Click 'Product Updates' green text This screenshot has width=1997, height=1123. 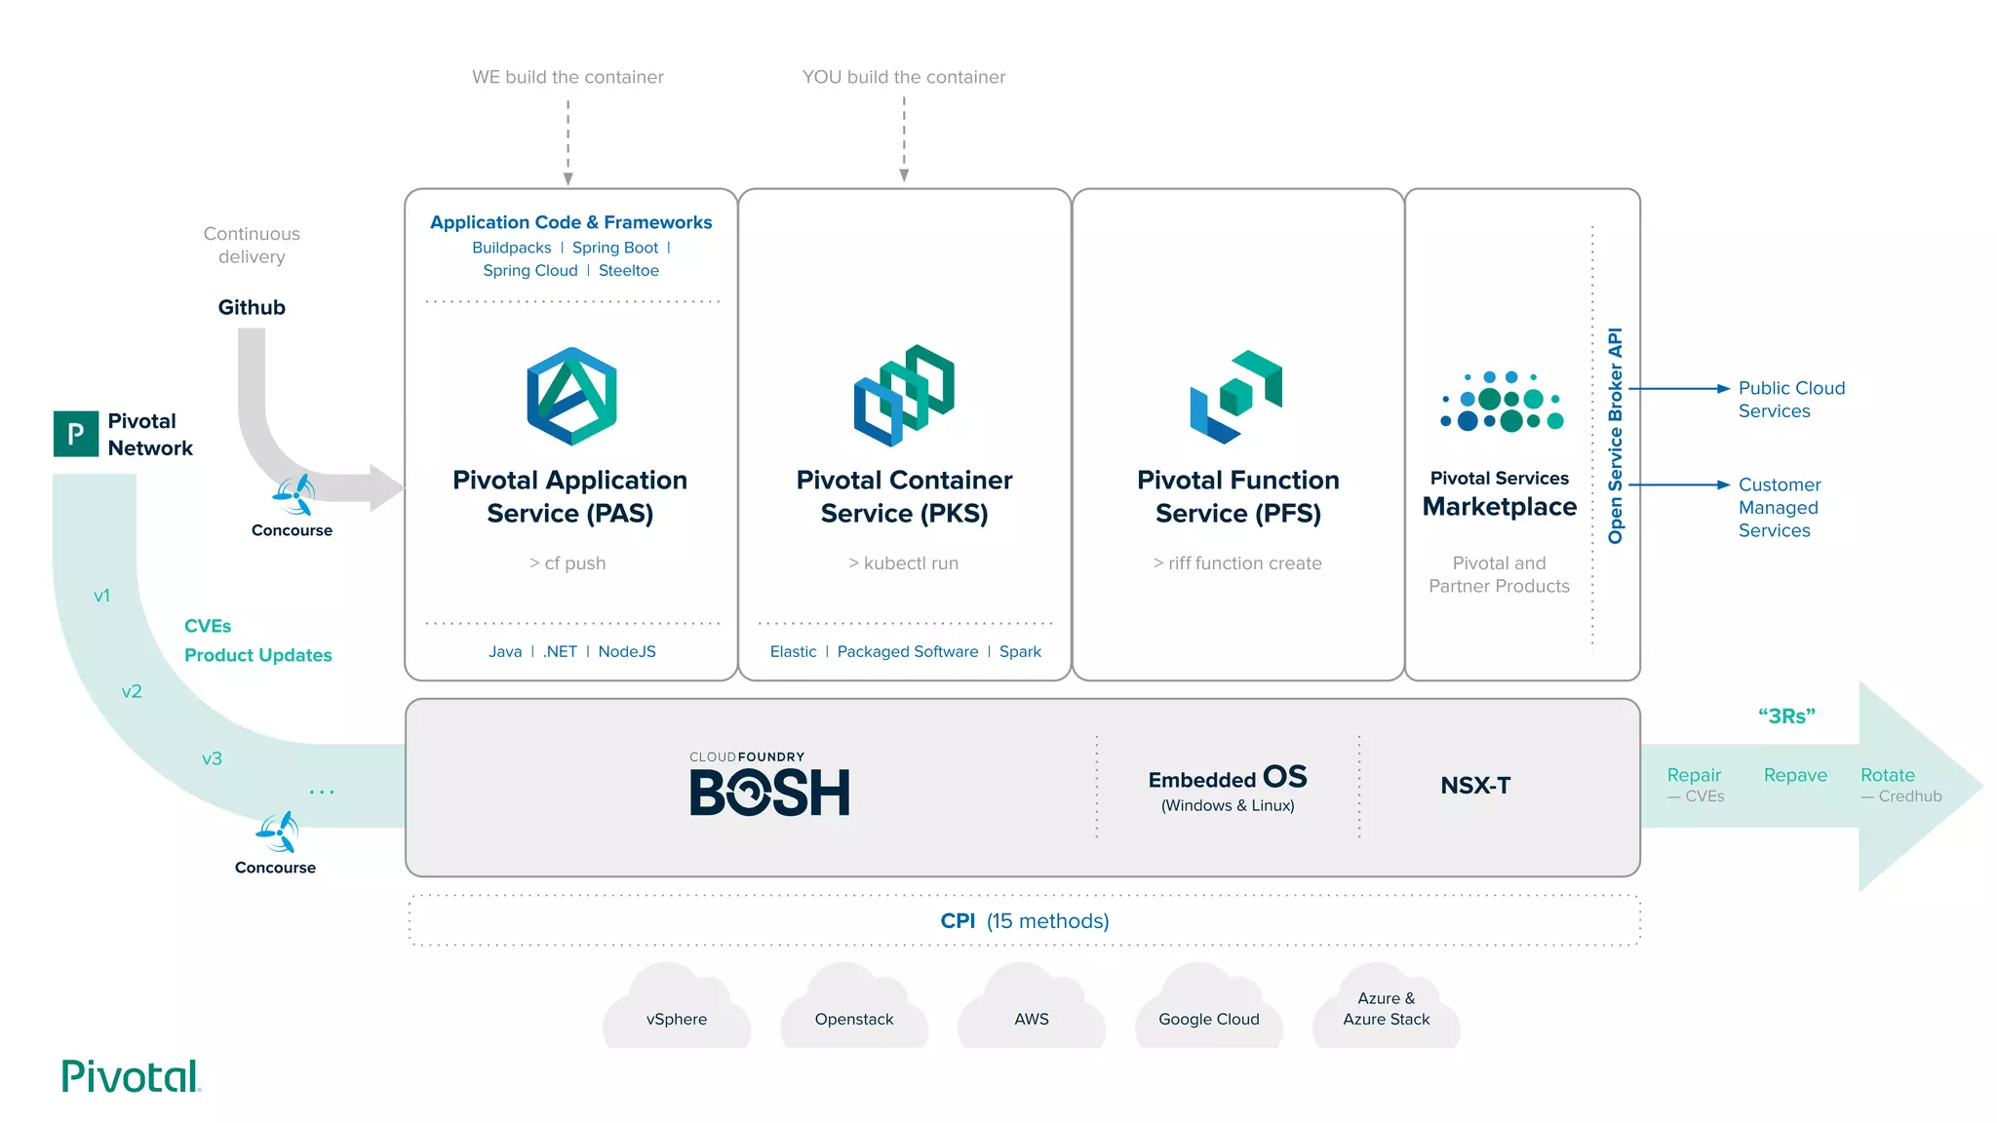pyautogui.click(x=258, y=655)
